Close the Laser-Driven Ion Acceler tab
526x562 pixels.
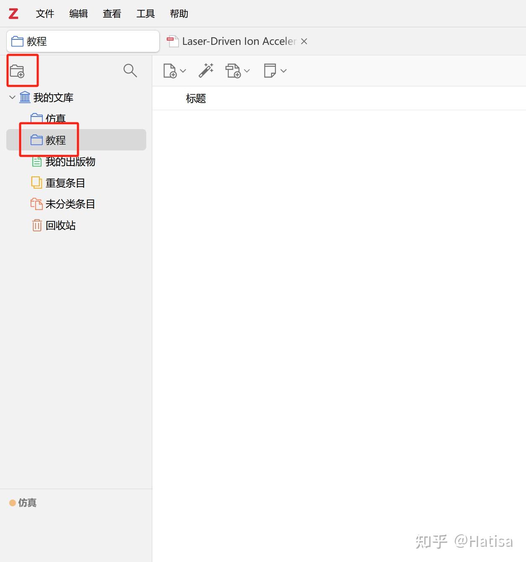[304, 41]
